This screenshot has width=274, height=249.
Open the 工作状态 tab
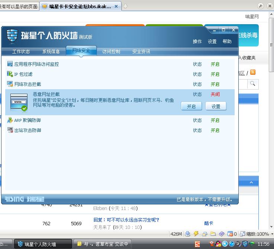point(21,51)
